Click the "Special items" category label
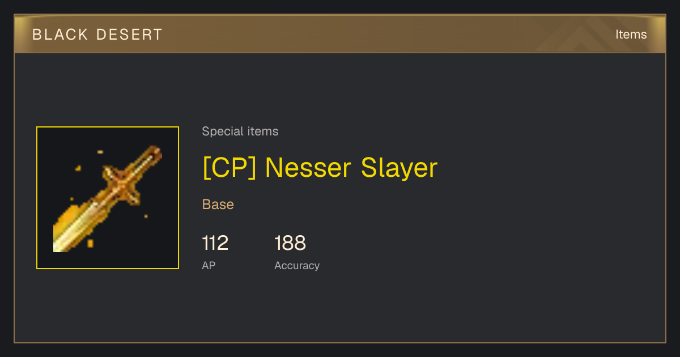The height and width of the screenshot is (357, 680). [240, 131]
